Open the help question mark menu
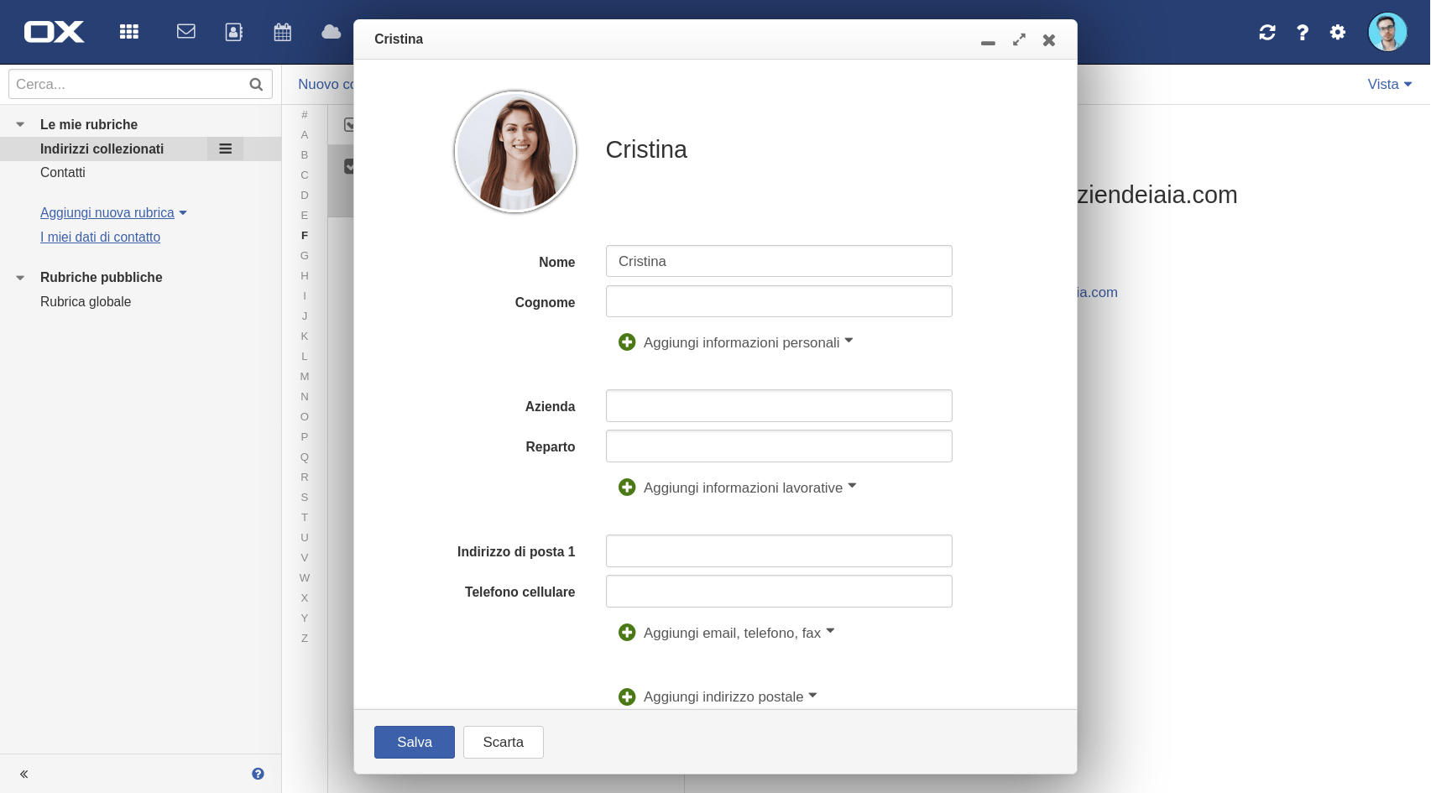1431x793 pixels. tap(1303, 32)
